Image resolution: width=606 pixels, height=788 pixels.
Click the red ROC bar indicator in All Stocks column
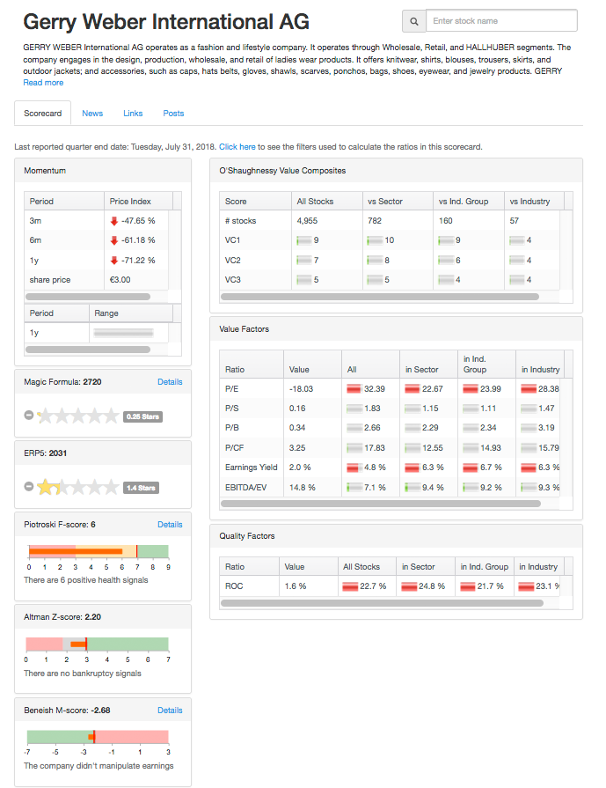tap(351, 586)
